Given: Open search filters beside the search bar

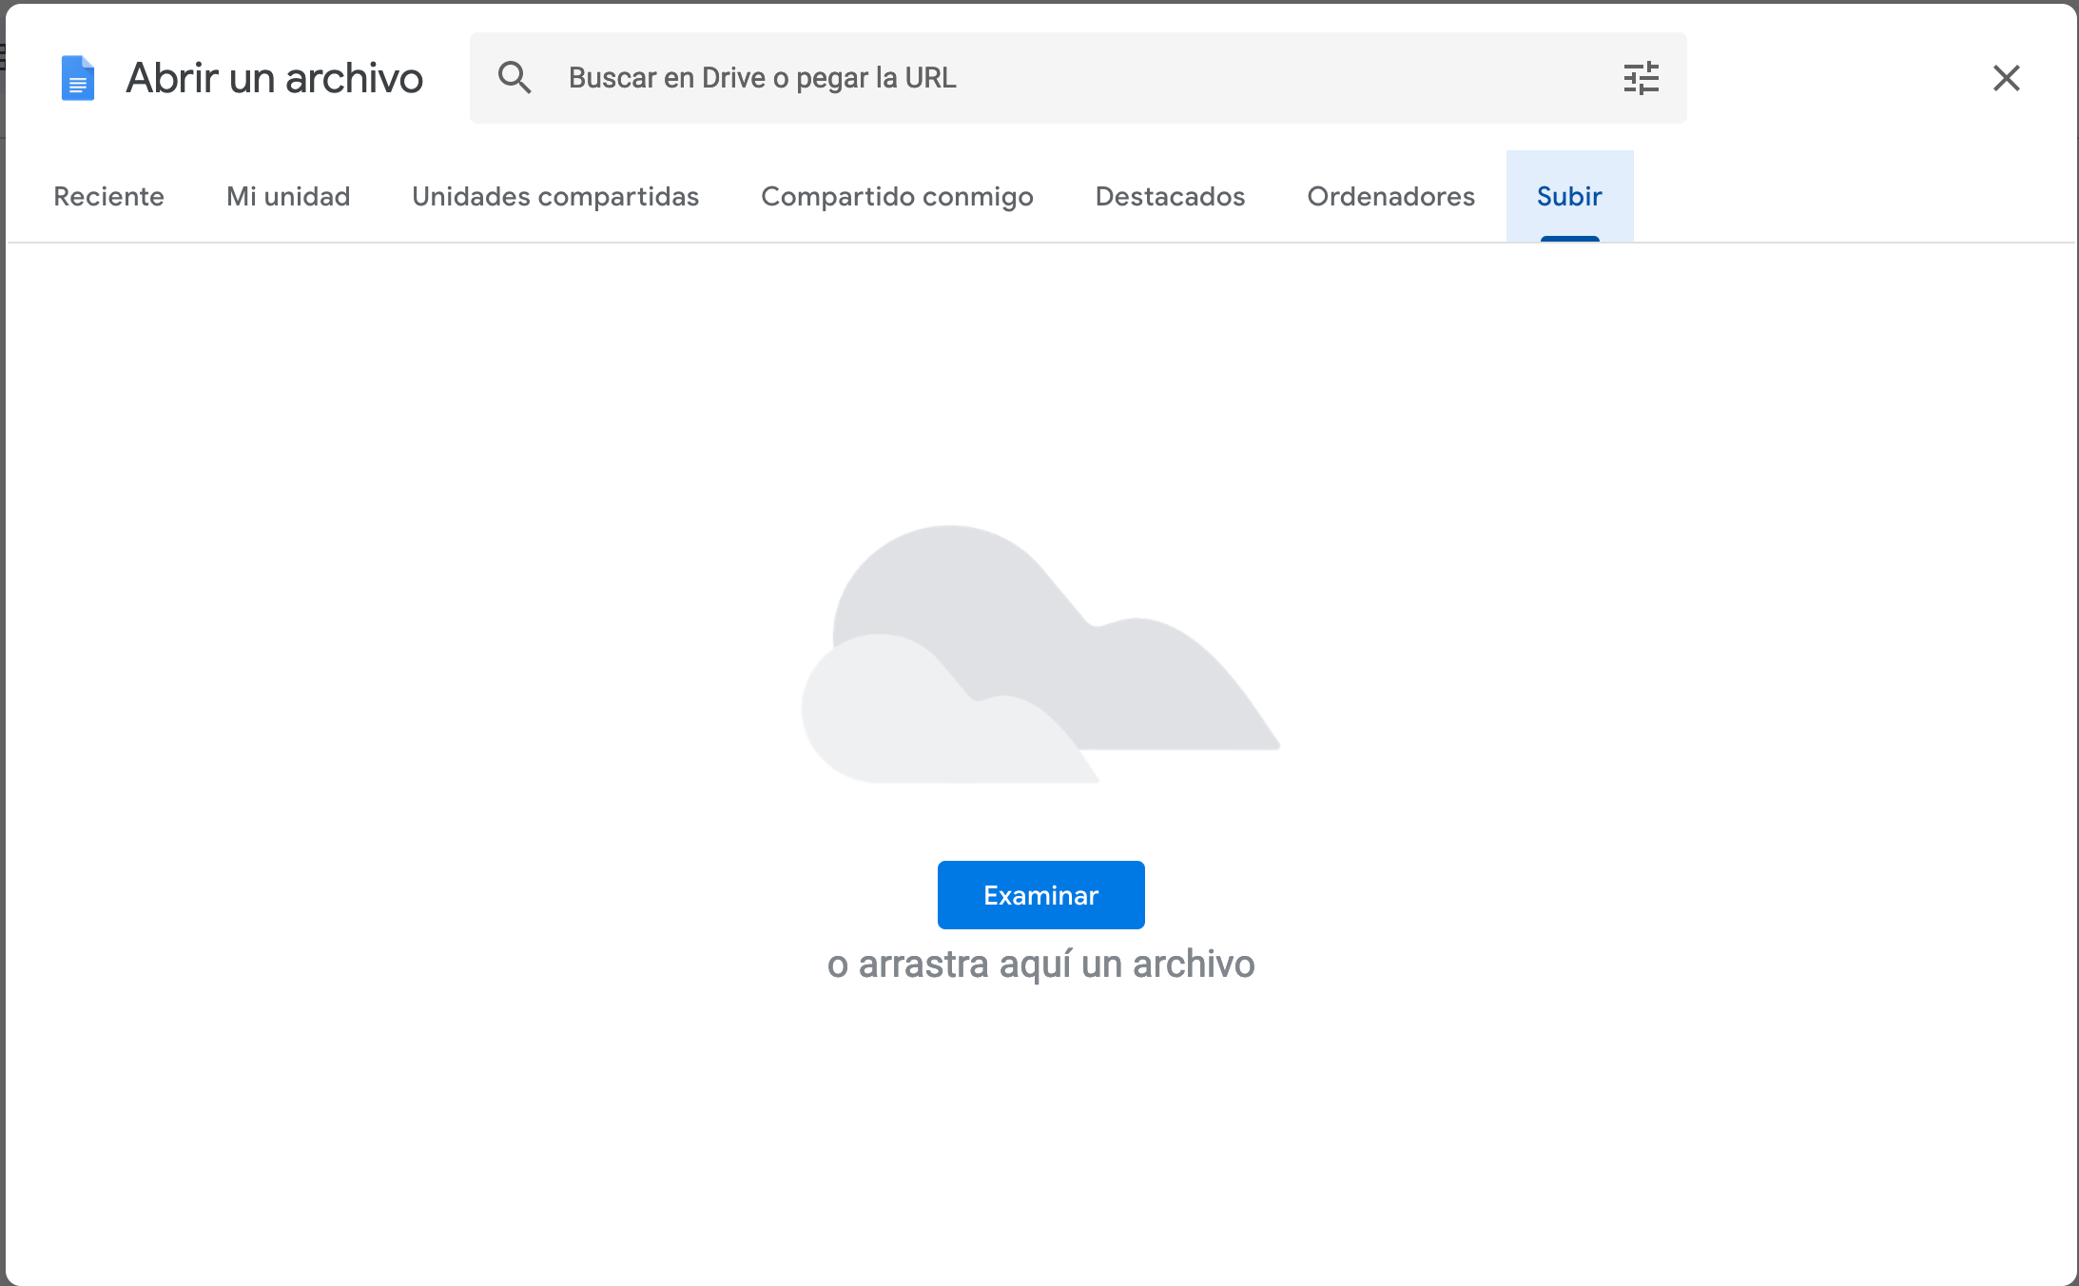Looking at the screenshot, I should [x=1641, y=78].
